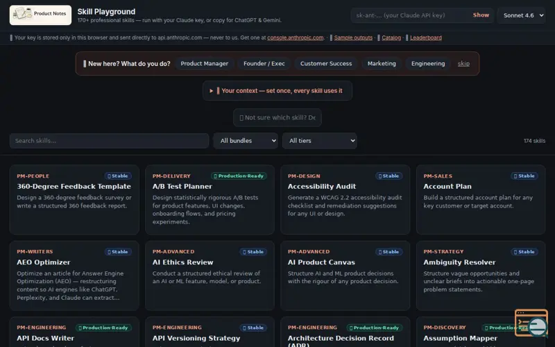Click the Stable badge on API Versioning Strategy
Screen dimensions: 555x347
253,328
